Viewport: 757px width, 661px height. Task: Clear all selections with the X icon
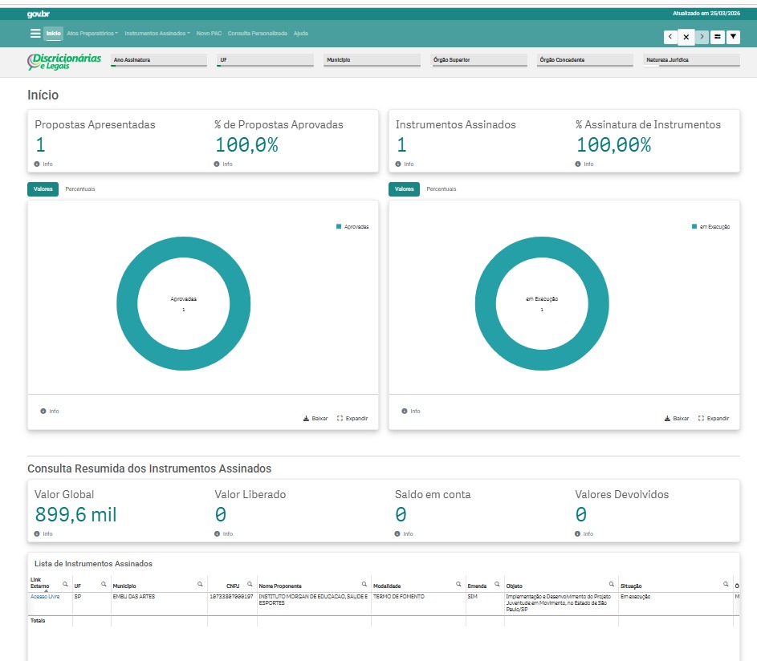coord(686,37)
